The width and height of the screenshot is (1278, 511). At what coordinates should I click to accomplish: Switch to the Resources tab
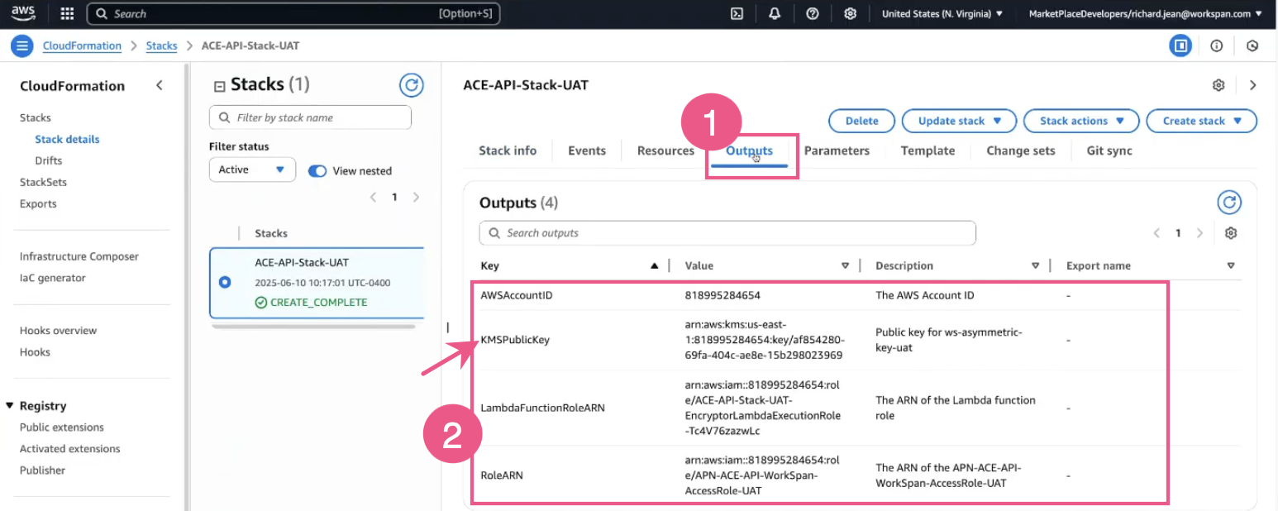(x=665, y=150)
